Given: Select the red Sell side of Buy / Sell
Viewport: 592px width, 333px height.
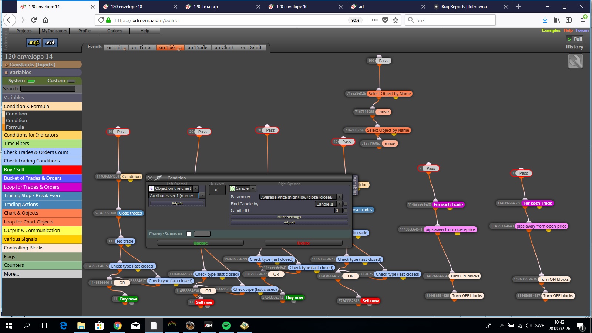Looking at the screenshot, I should 62,169.
